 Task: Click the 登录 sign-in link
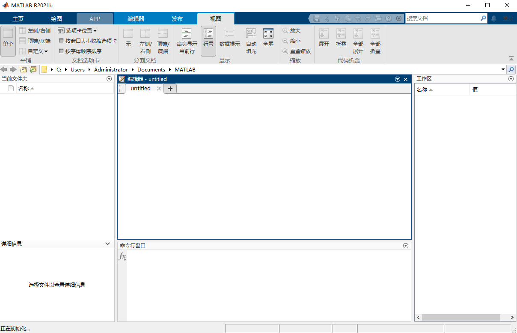[x=508, y=18]
